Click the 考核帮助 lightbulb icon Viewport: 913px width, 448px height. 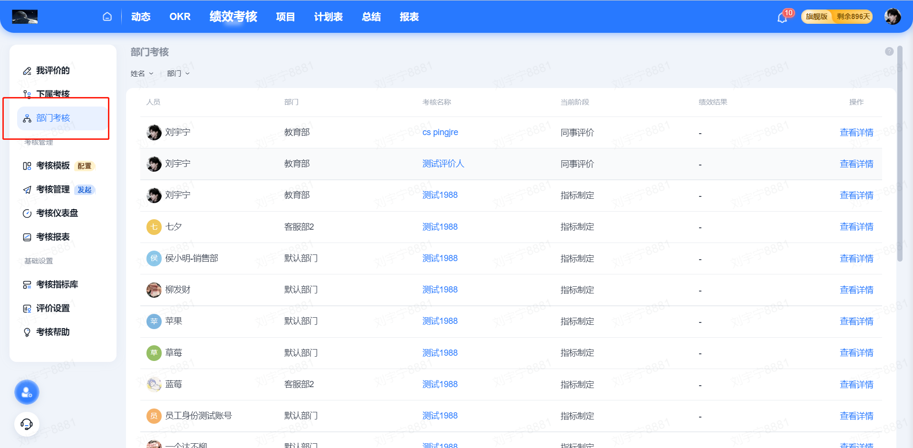coord(27,332)
